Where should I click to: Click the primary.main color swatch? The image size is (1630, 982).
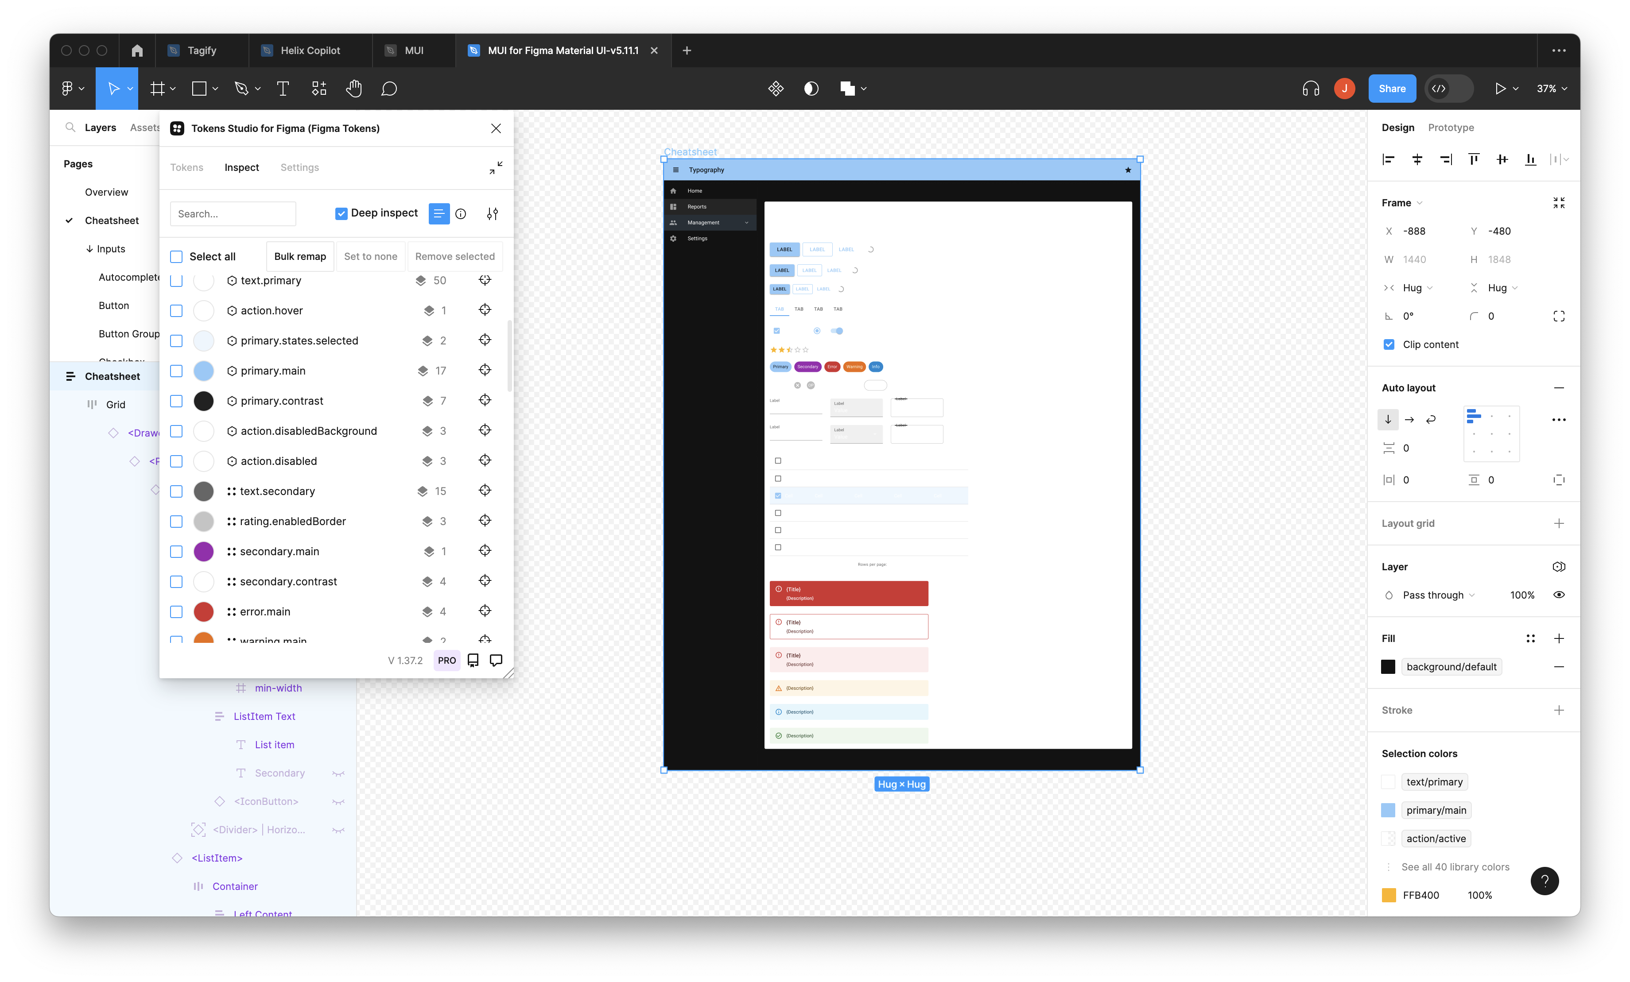(x=204, y=370)
